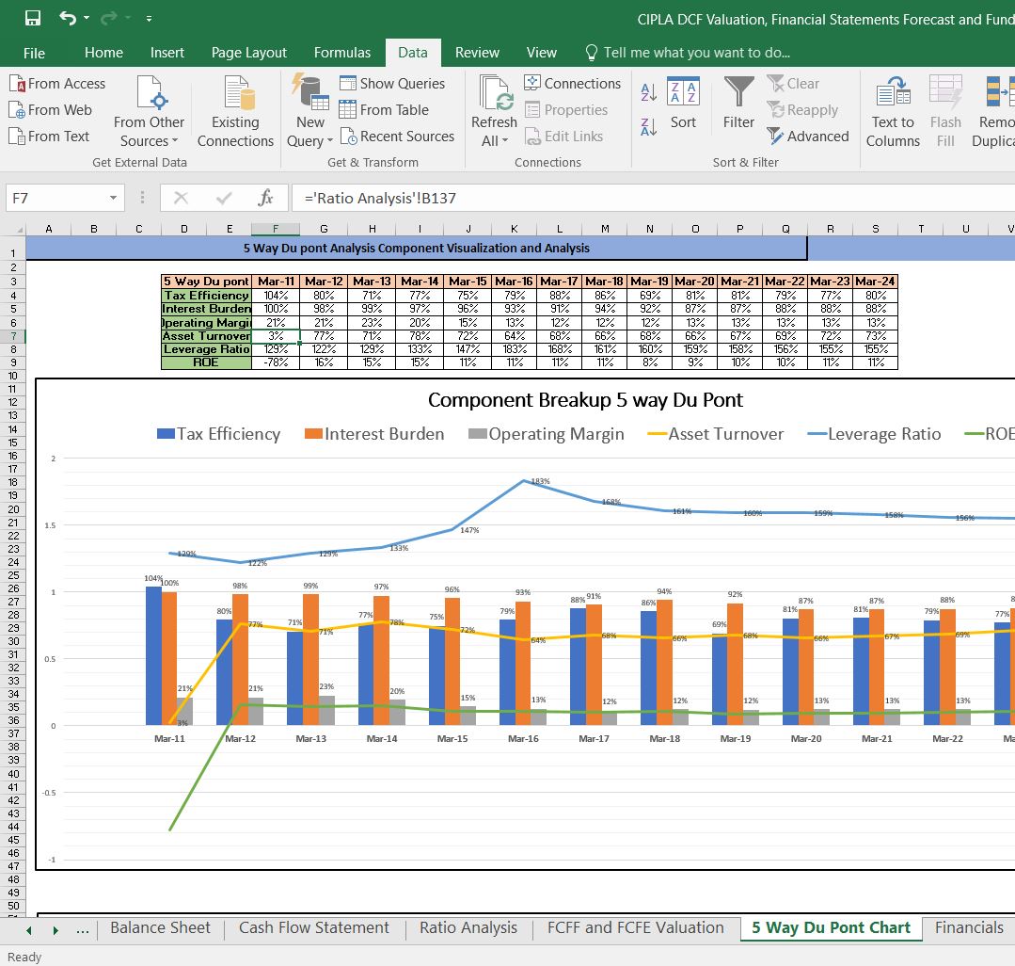Open workbook Connections
1015x966 pixels.
[x=572, y=84]
